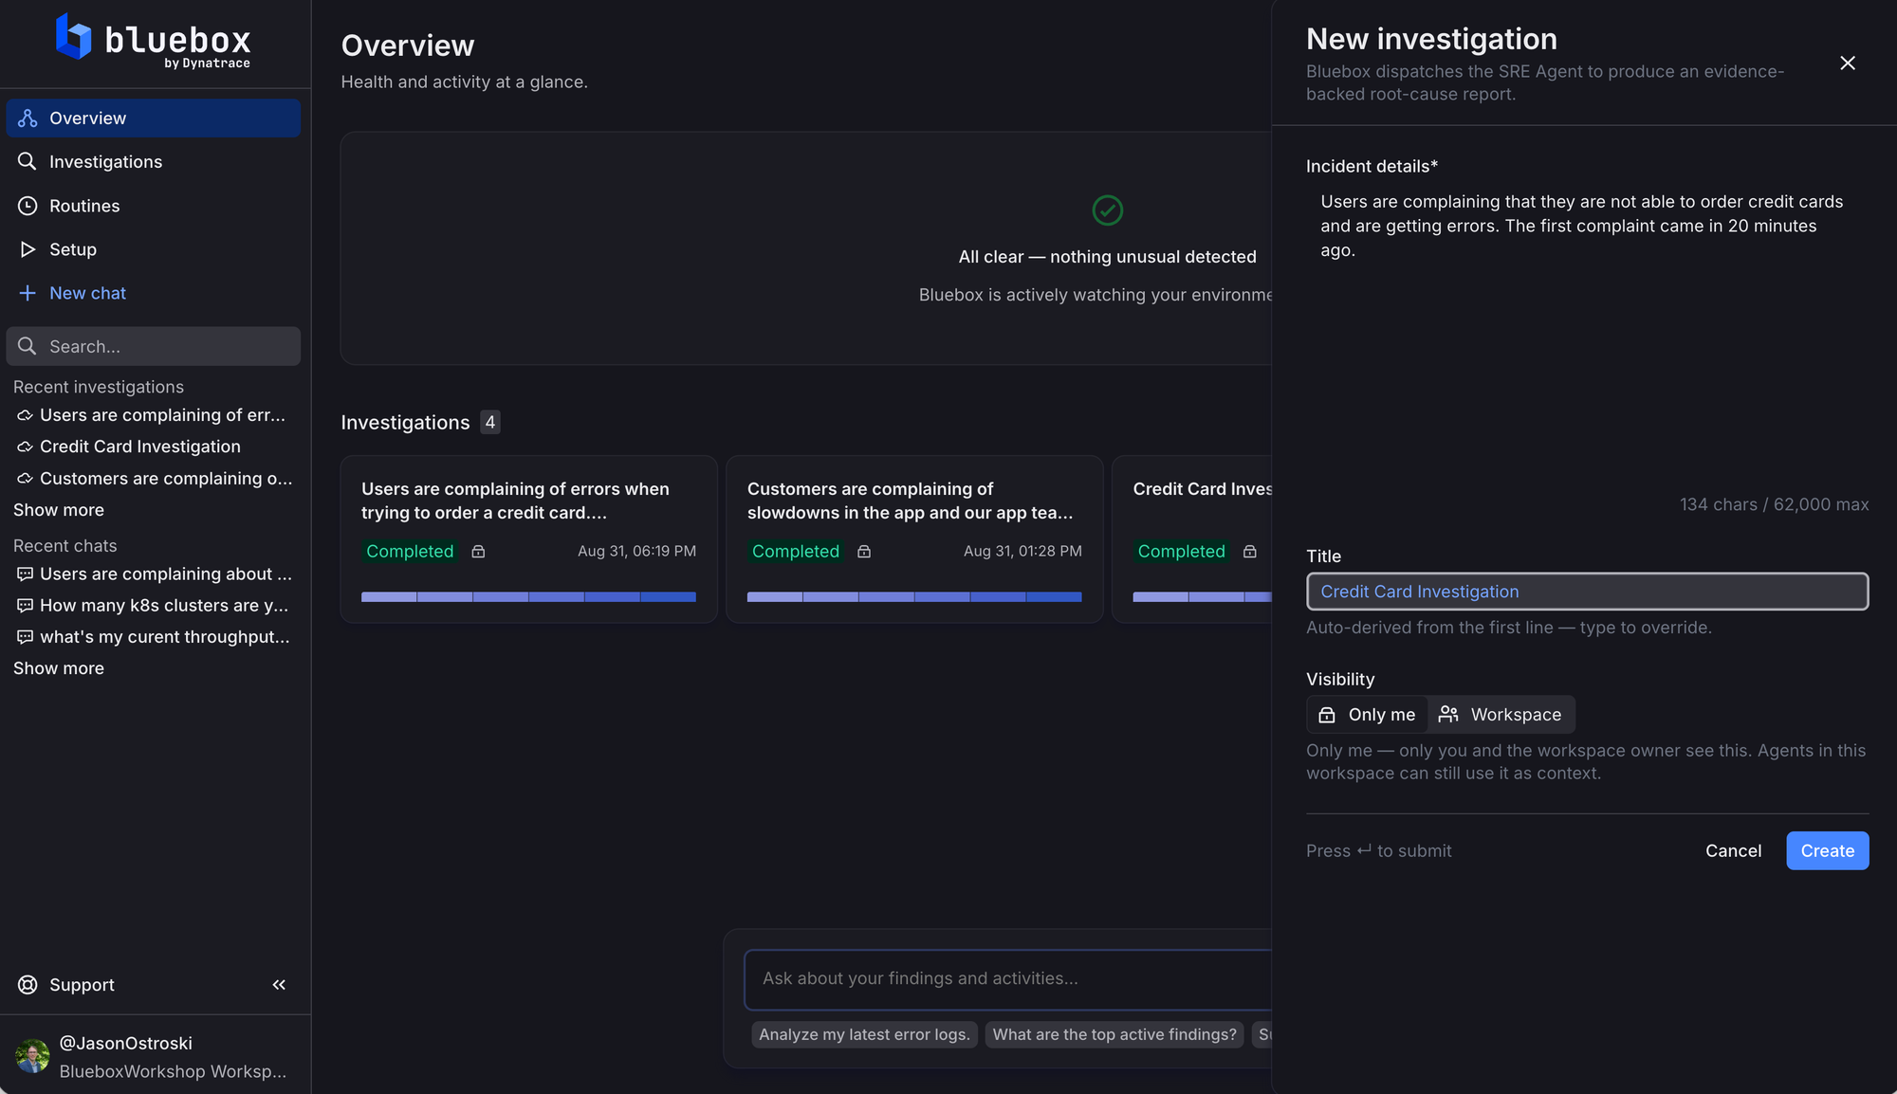Click the Title input field
This screenshot has height=1094, width=1897.
[x=1587, y=592]
